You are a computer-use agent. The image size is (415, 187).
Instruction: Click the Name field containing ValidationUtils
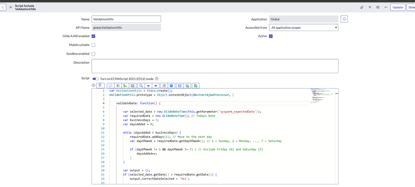126,19
